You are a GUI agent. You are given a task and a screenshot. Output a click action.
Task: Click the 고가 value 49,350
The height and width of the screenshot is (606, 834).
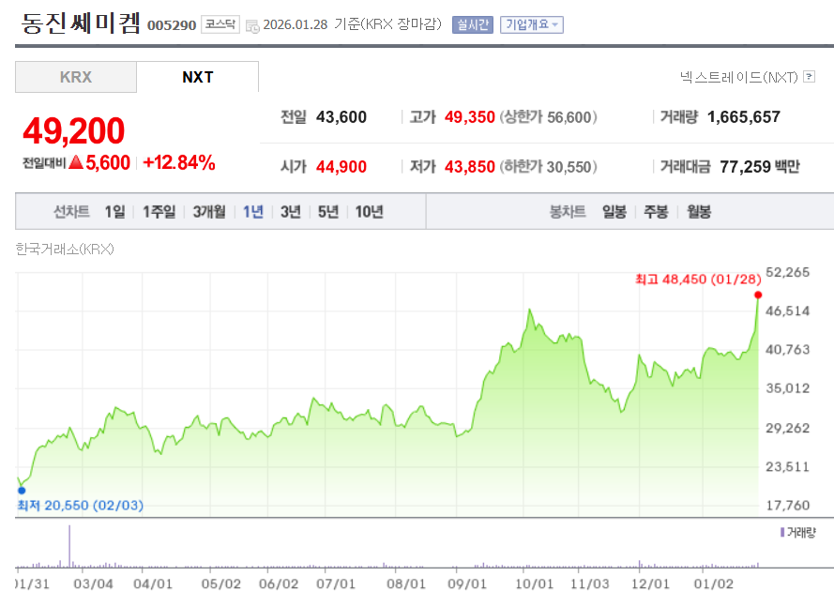[470, 117]
